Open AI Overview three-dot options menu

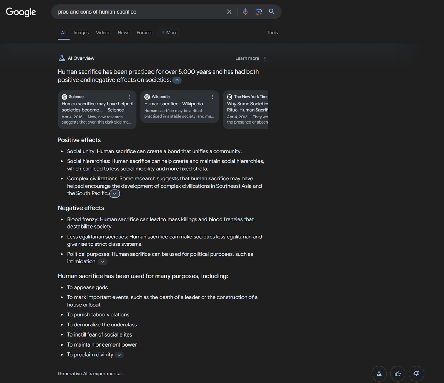pos(265,59)
